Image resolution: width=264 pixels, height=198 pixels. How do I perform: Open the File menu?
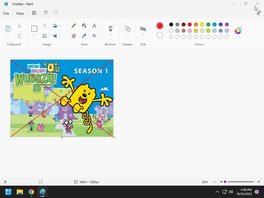tap(6, 13)
